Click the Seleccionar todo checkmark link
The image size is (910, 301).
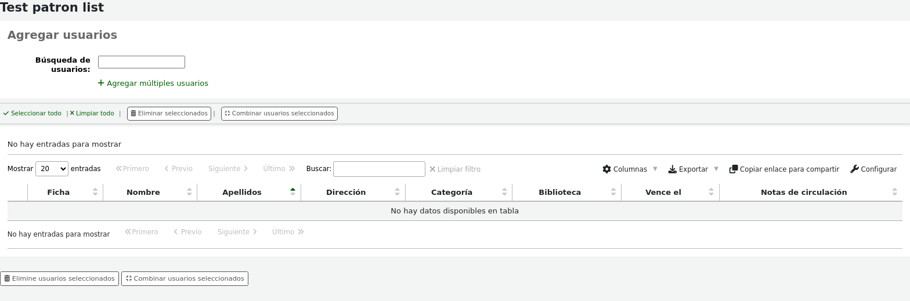(32, 113)
